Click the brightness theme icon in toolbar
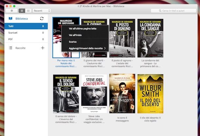200x136 pixels. 11,11
